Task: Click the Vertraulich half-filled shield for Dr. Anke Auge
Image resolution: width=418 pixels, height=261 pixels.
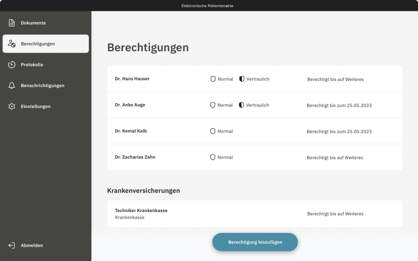Action: [x=241, y=105]
